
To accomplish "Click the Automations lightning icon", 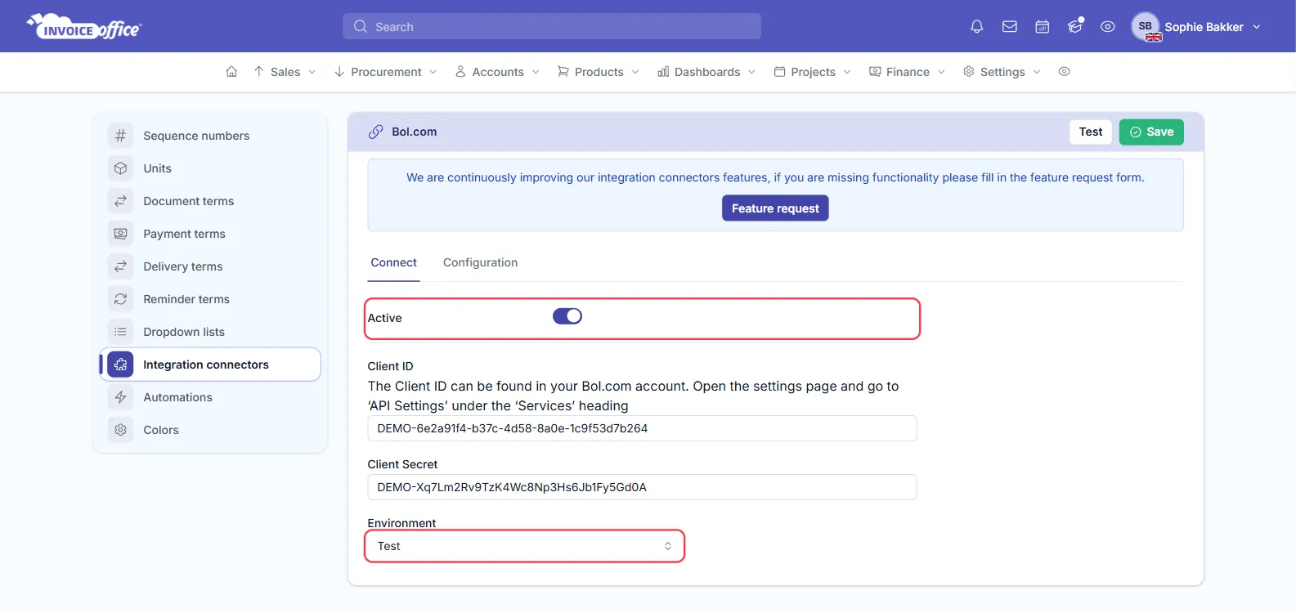I will click(x=120, y=397).
